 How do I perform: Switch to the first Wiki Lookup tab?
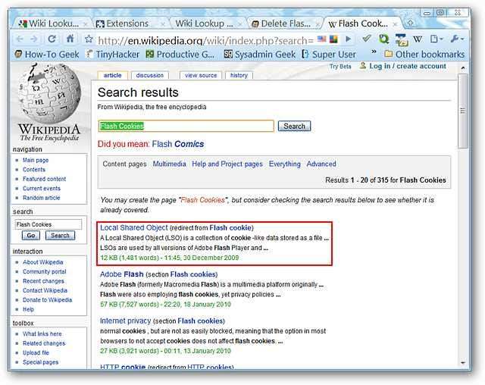coord(49,23)
